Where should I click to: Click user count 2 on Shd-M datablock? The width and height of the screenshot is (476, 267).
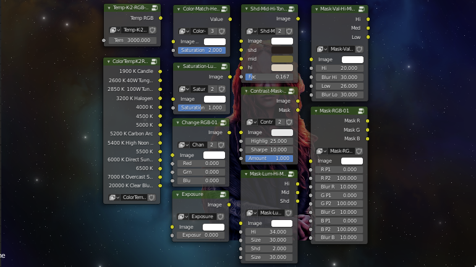point(280,31)
